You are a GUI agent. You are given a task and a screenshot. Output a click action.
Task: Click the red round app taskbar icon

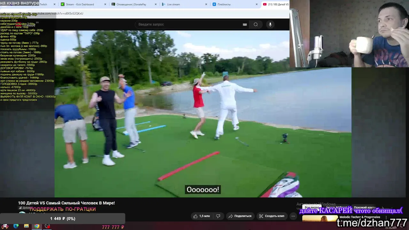(x=47, y=226)
